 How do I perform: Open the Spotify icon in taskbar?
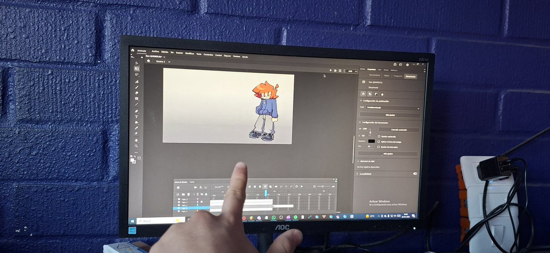(x=296, y=217)
